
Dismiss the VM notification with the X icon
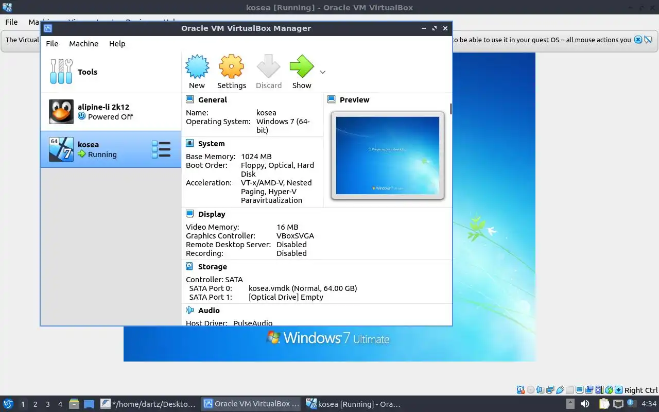tap(638, 40)
